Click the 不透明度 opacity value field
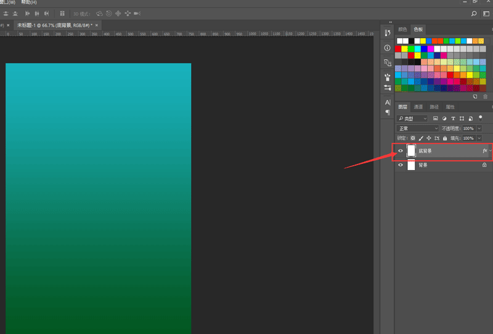Screen dimensions: 493x334 coord(468,128)
